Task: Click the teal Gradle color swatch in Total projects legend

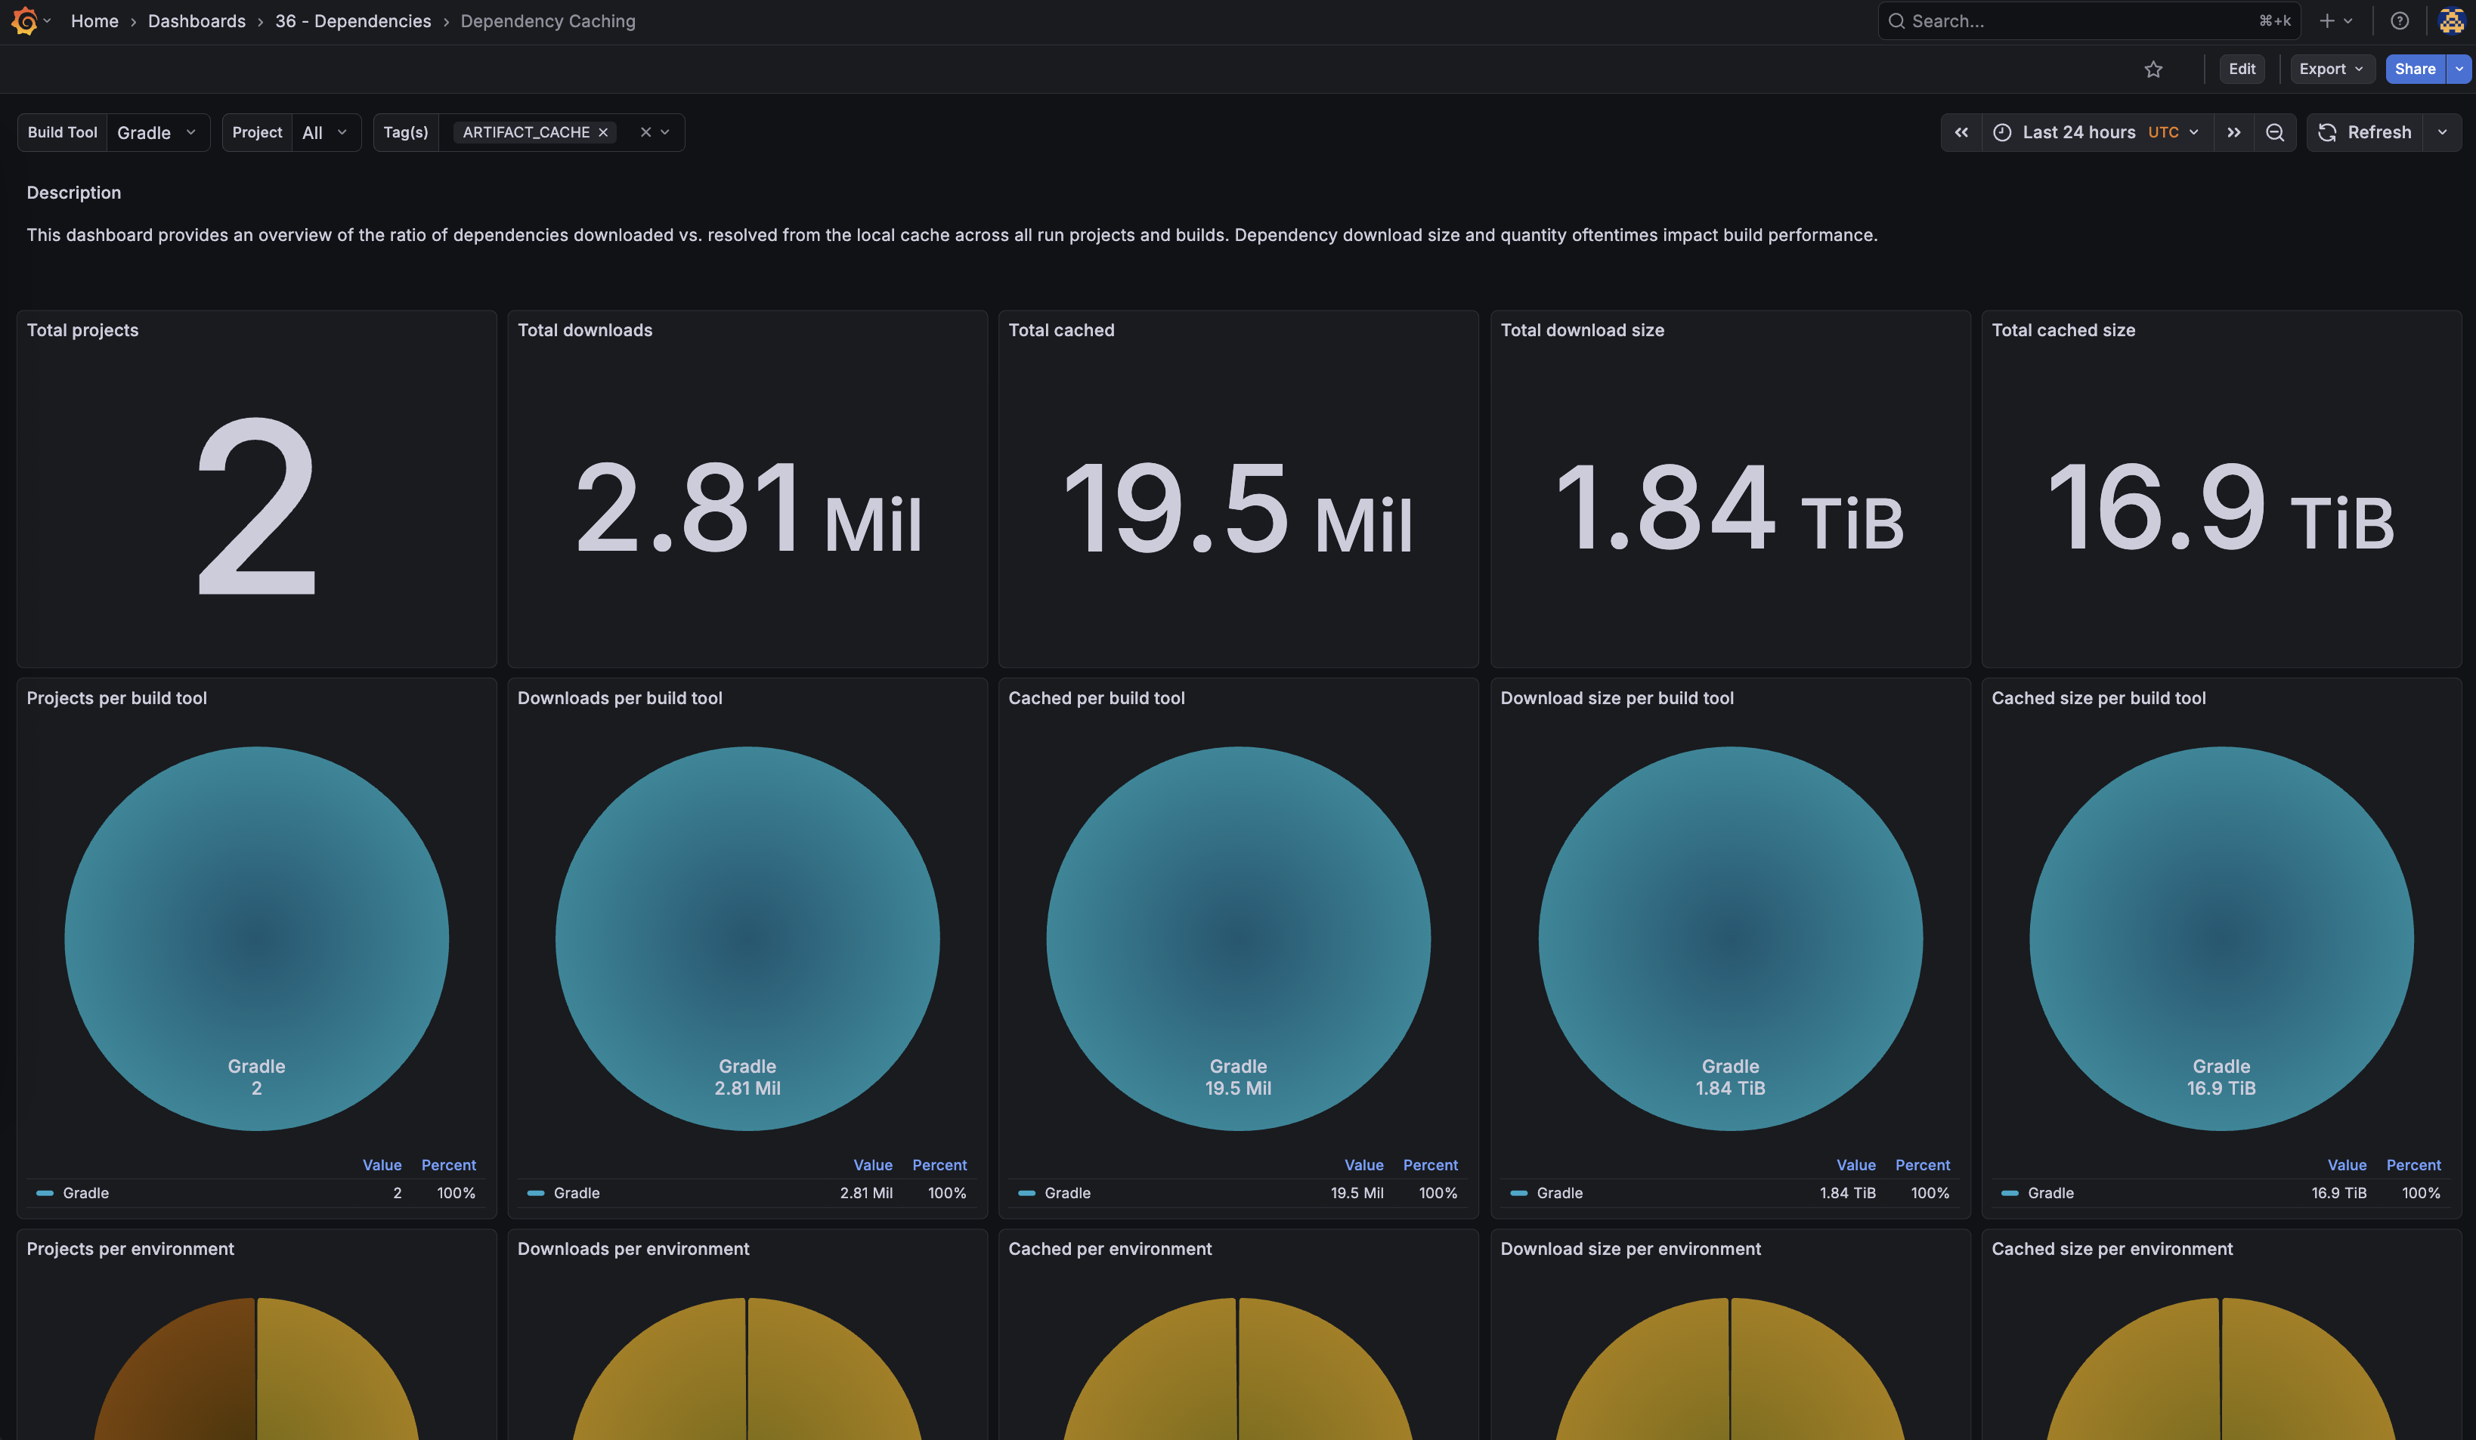Action: (44, 1194)
